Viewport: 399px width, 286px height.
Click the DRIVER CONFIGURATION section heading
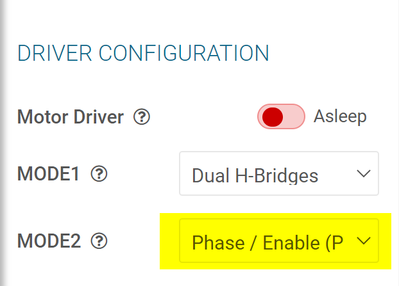(x=142, y=52)
